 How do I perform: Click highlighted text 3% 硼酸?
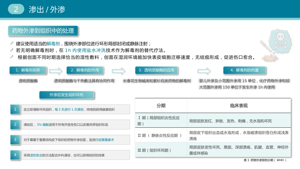point(43,125)
